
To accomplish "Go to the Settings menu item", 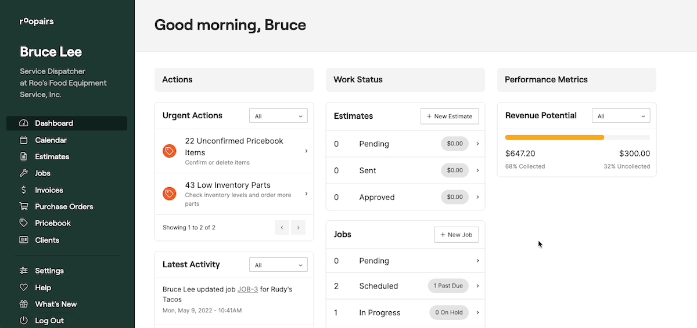I will [49, 271].
